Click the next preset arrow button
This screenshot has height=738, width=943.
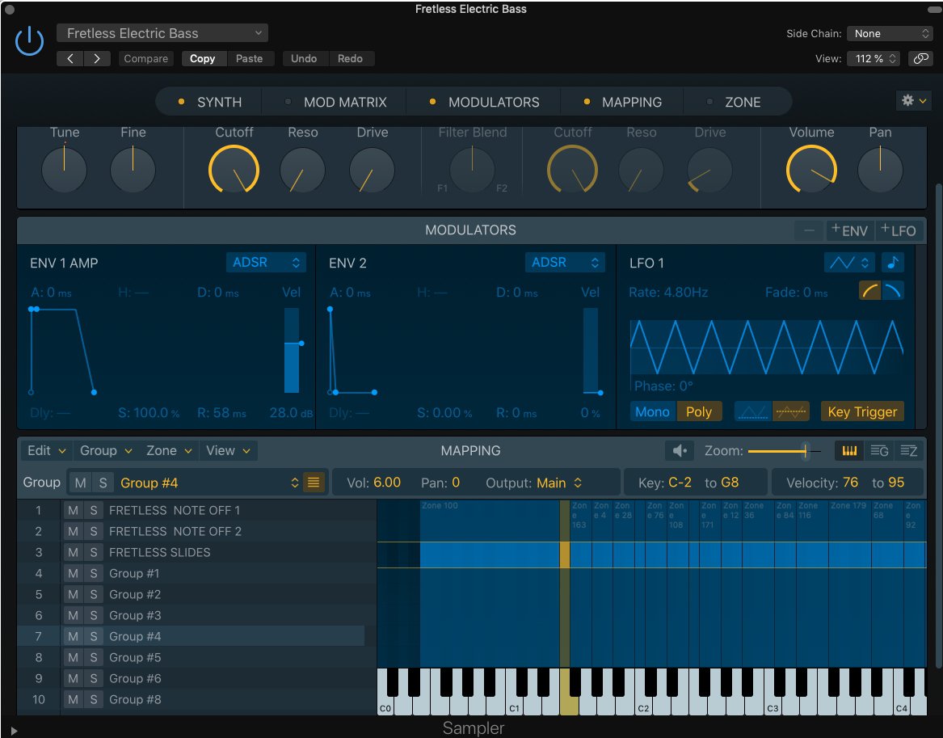click(x=97, y=58)
